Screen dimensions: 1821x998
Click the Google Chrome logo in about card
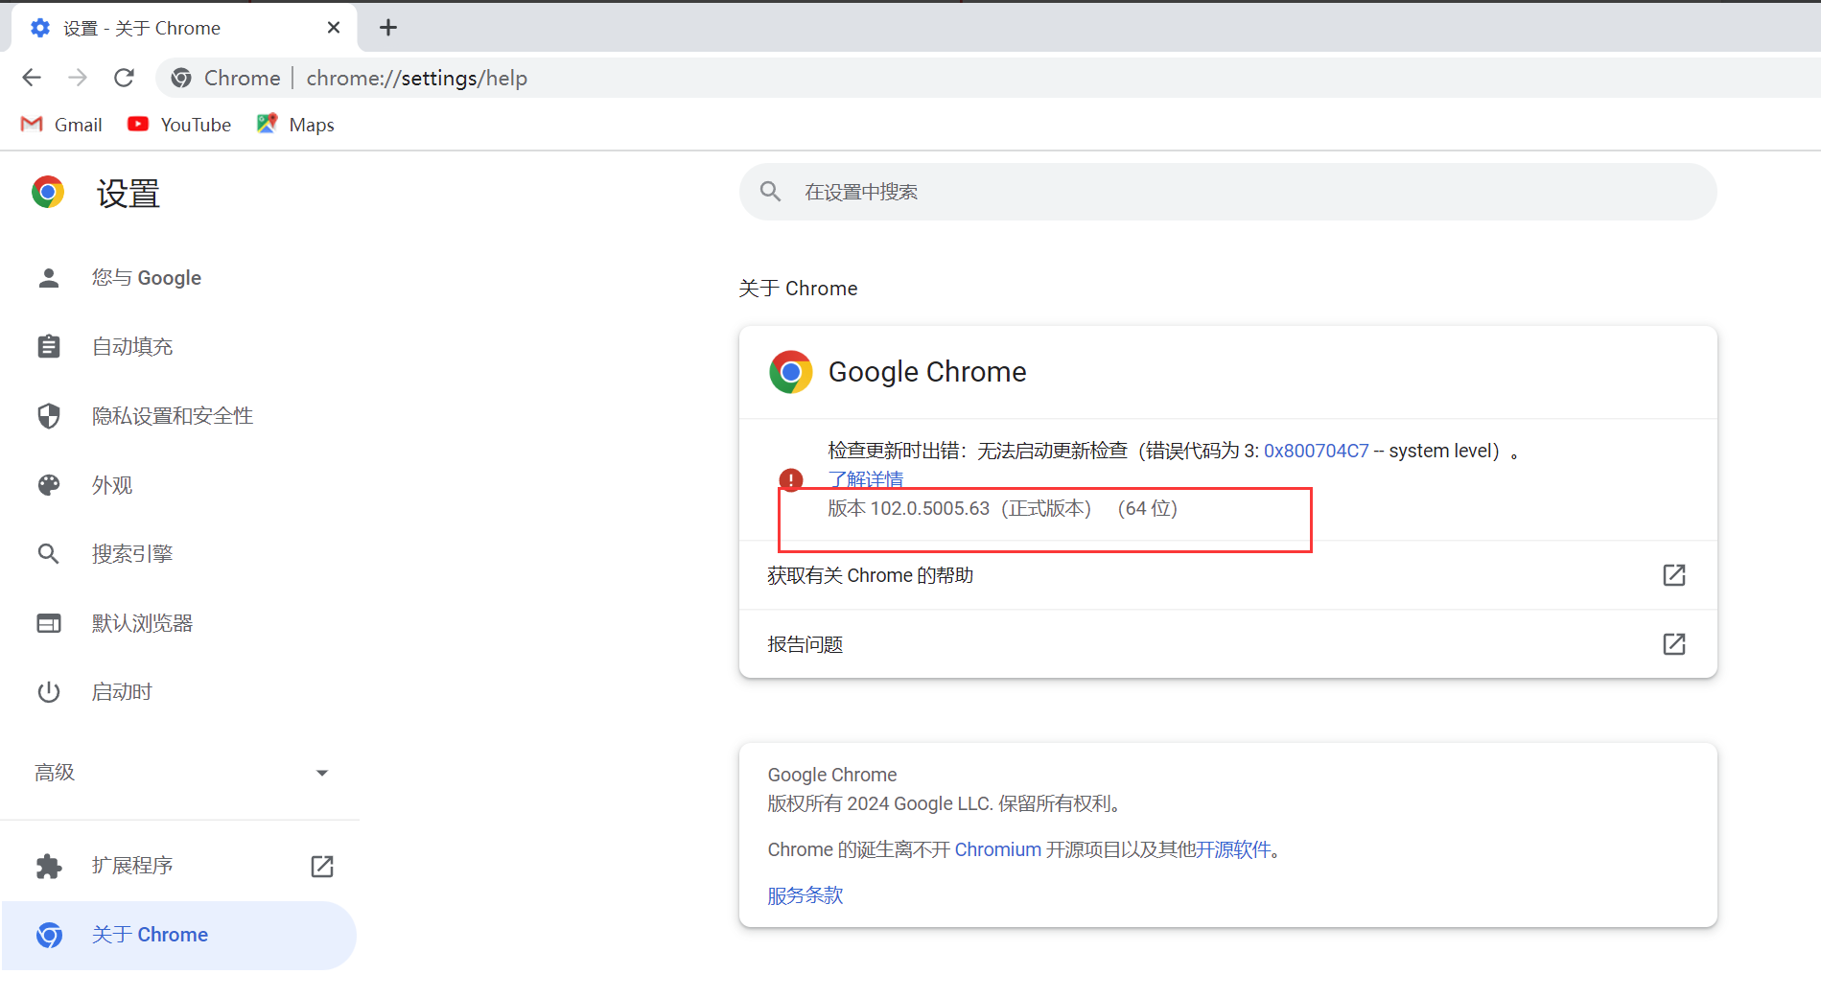[791, 372]
